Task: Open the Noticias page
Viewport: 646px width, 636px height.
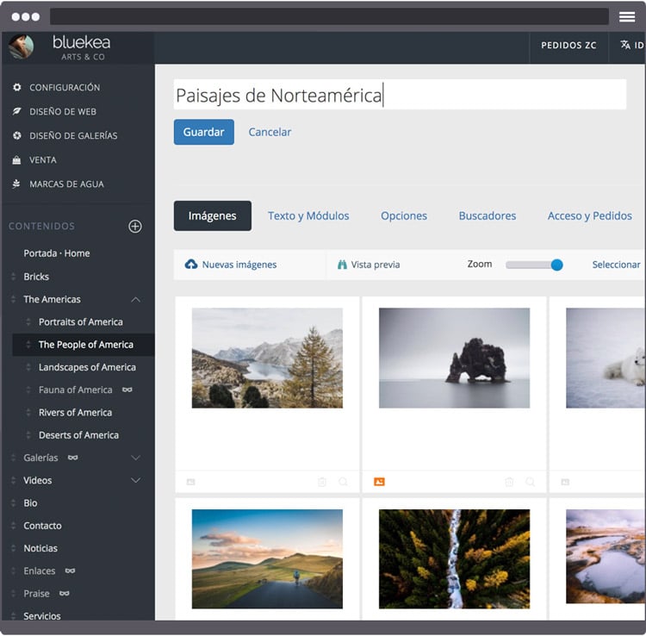Action: (x=40, y=548)
